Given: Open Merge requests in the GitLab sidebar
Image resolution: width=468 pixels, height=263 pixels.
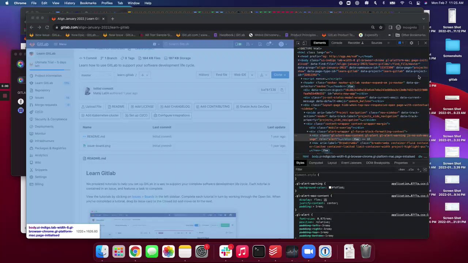Looking at the screenshot, I should point(46,105).
